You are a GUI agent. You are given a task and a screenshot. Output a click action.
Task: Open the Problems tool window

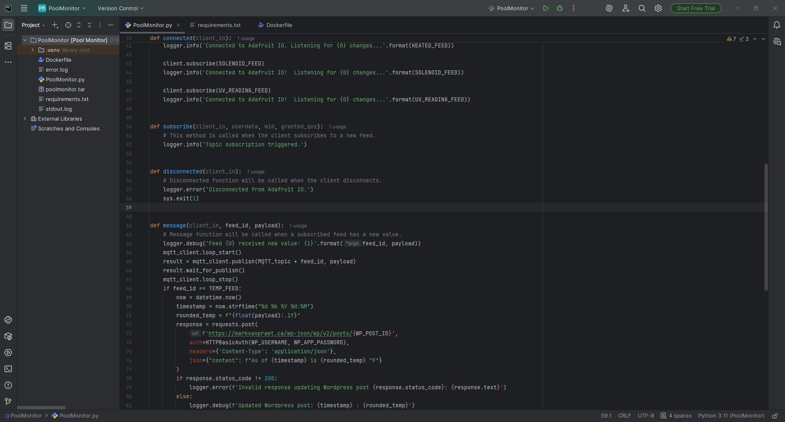click(8, 385)
